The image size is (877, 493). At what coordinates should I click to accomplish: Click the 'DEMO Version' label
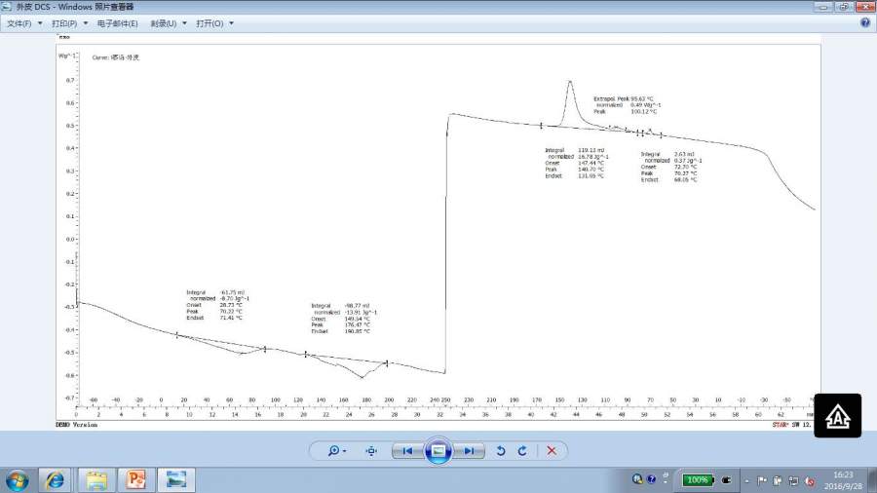(x=77, y=425)
